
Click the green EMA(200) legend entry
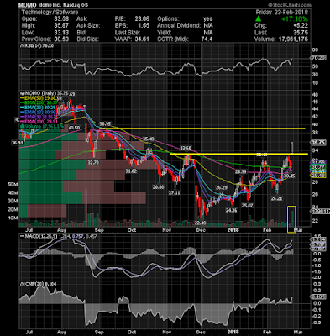40,103
